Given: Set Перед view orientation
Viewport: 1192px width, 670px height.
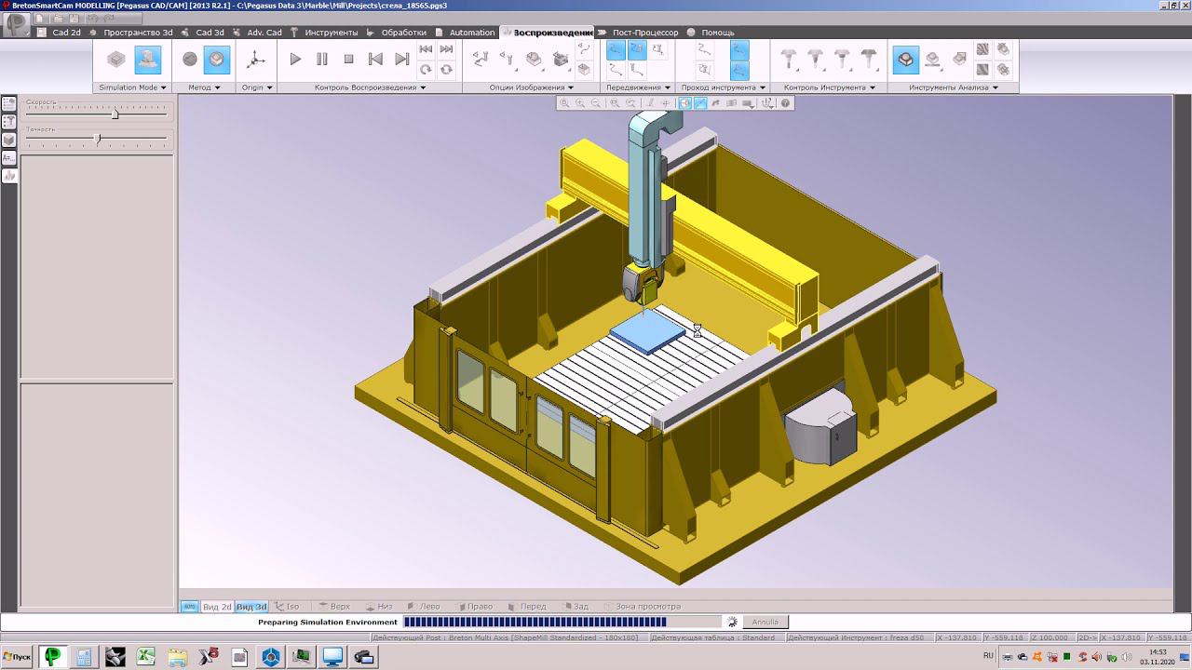Looking at the screenshot, I should pos(527,607).
